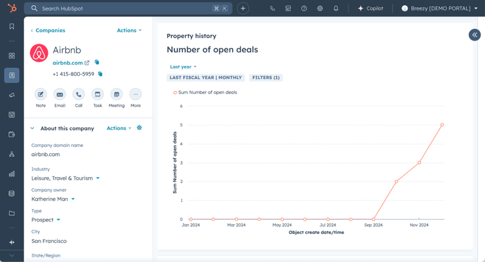
Task: Open About this company section settings gear
Action: [139, 128]
